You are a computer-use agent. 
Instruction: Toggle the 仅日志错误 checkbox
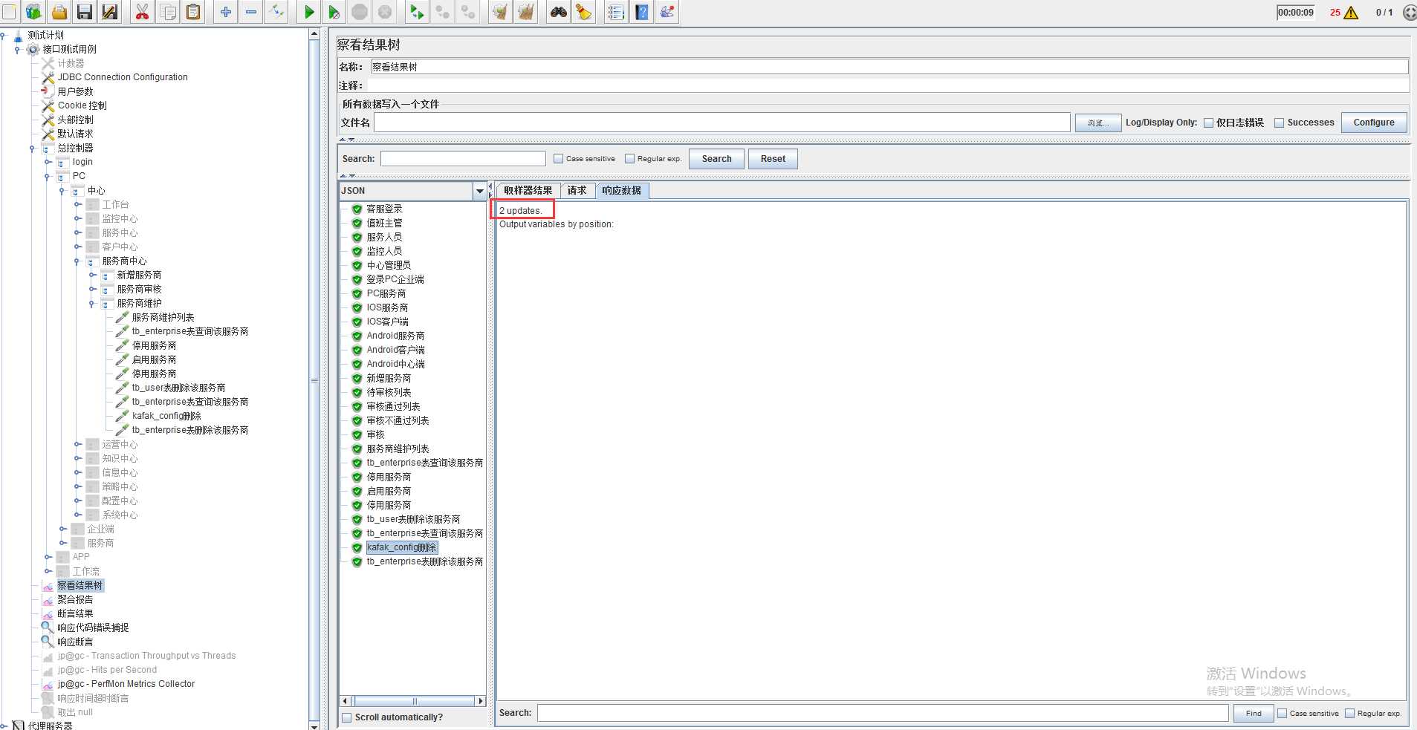coord(1208,123)
